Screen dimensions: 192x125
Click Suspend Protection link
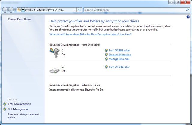pos(120,55)
